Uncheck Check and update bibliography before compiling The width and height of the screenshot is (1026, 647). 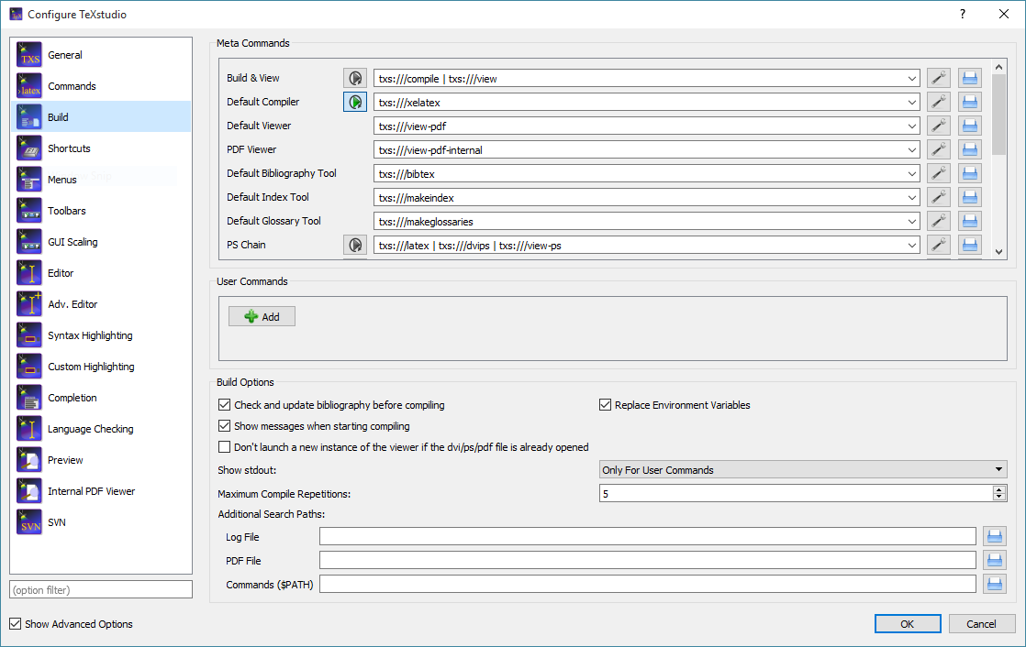click(x=225, y=405)
